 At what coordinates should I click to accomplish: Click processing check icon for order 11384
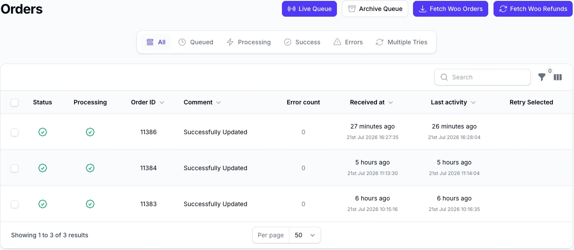[90, 168]
